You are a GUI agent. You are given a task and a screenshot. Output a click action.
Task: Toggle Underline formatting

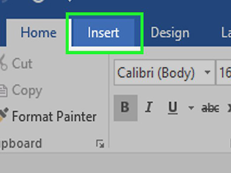coord(173,108)
